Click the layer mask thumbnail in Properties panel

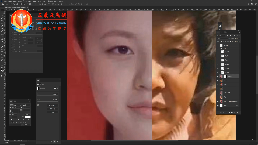(38, 88)
